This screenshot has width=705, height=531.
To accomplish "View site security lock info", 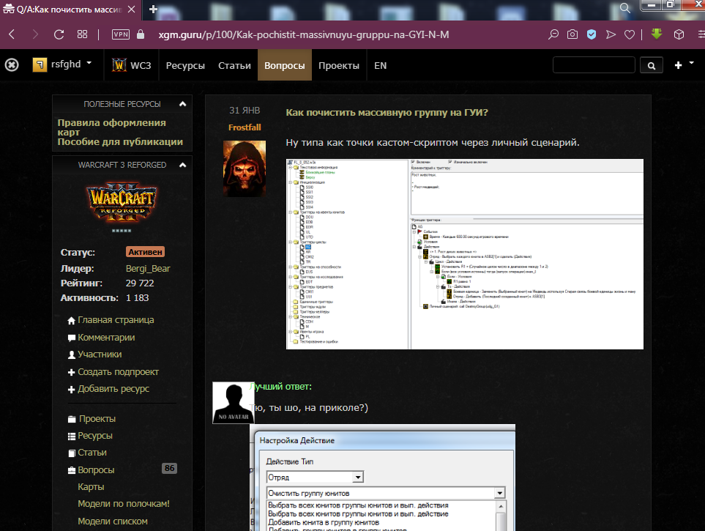I will [141, 34].
